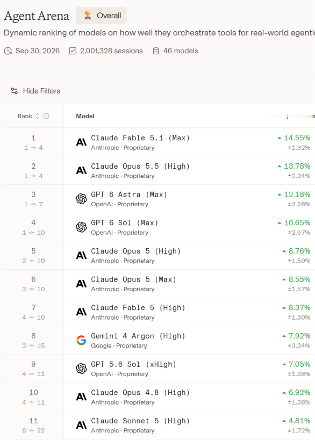Click the 12.18% score value

(297, 194)
